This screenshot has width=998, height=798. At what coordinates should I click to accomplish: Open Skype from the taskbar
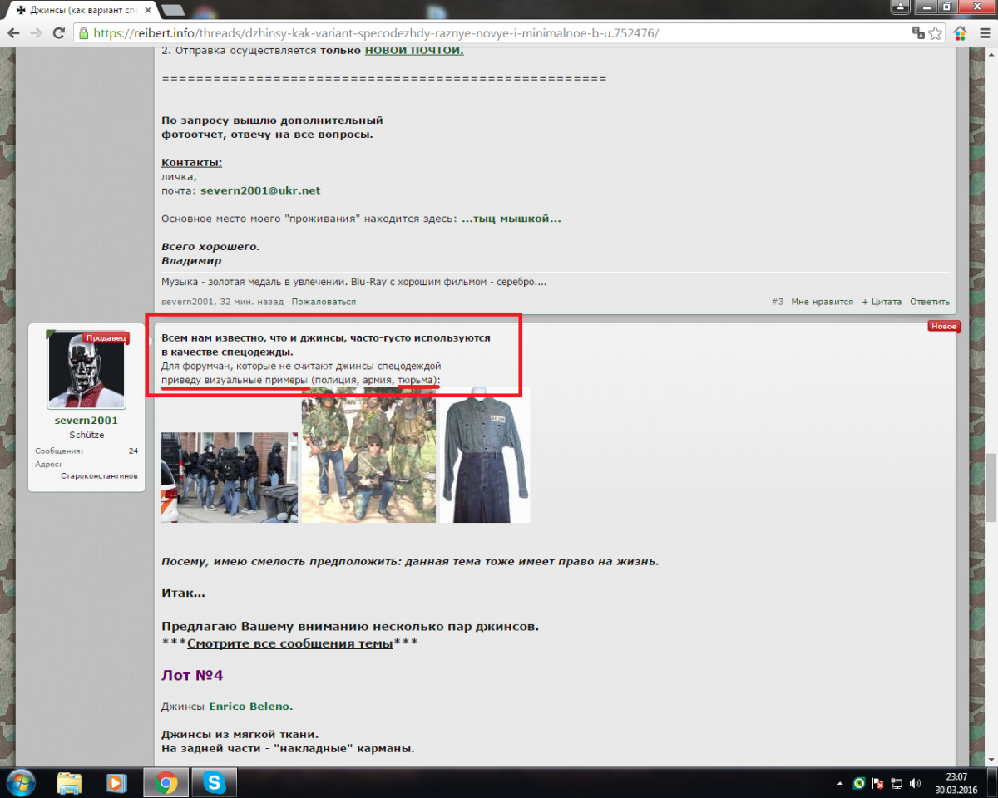tap(214, 782)
